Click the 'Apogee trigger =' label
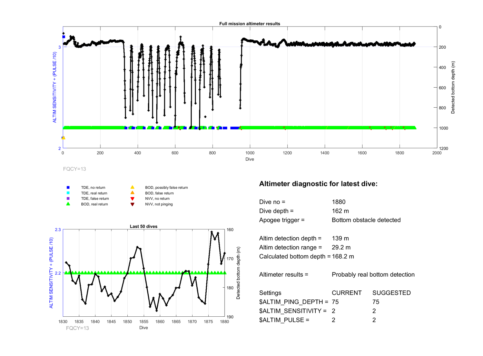Viewport: 483px width, 356px height. [x=282, y=220]
